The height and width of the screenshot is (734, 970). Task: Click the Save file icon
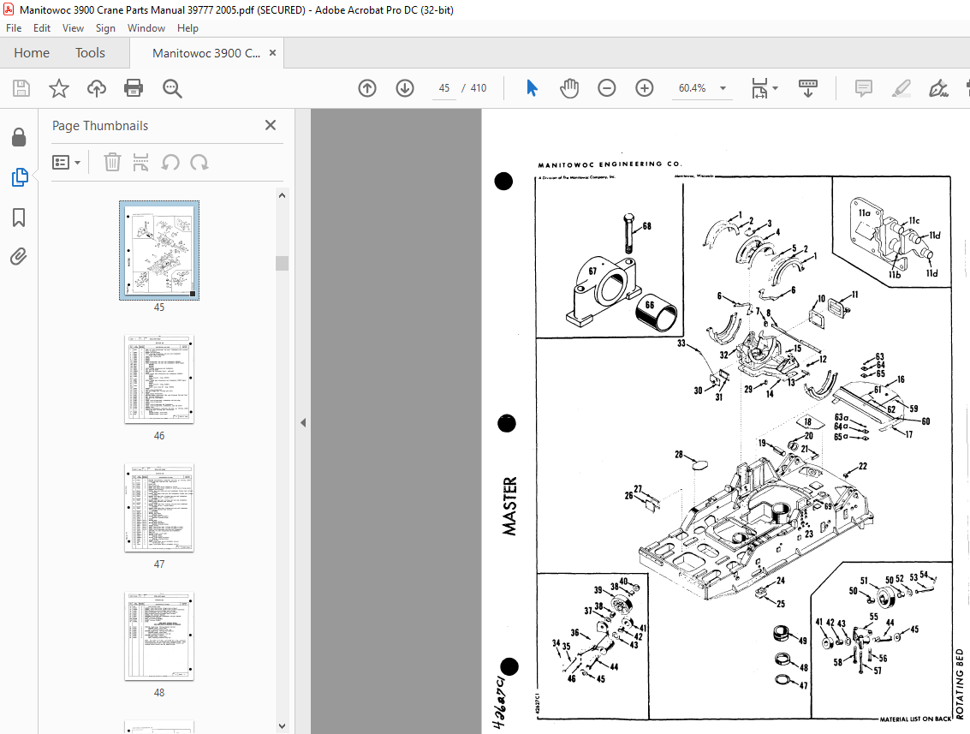(x=21, y=88)
